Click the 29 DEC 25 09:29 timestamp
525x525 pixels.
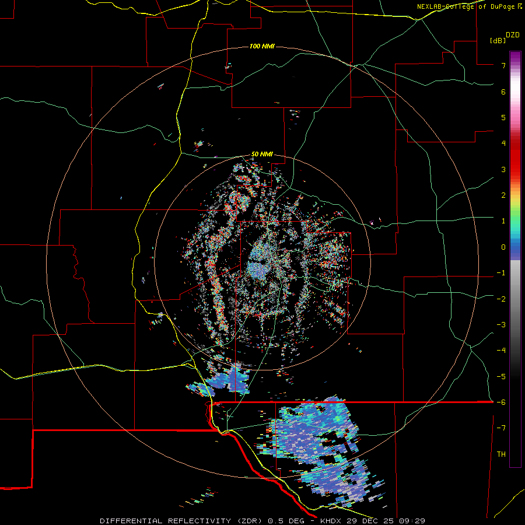pyautogui.click(x=387, y=521)
